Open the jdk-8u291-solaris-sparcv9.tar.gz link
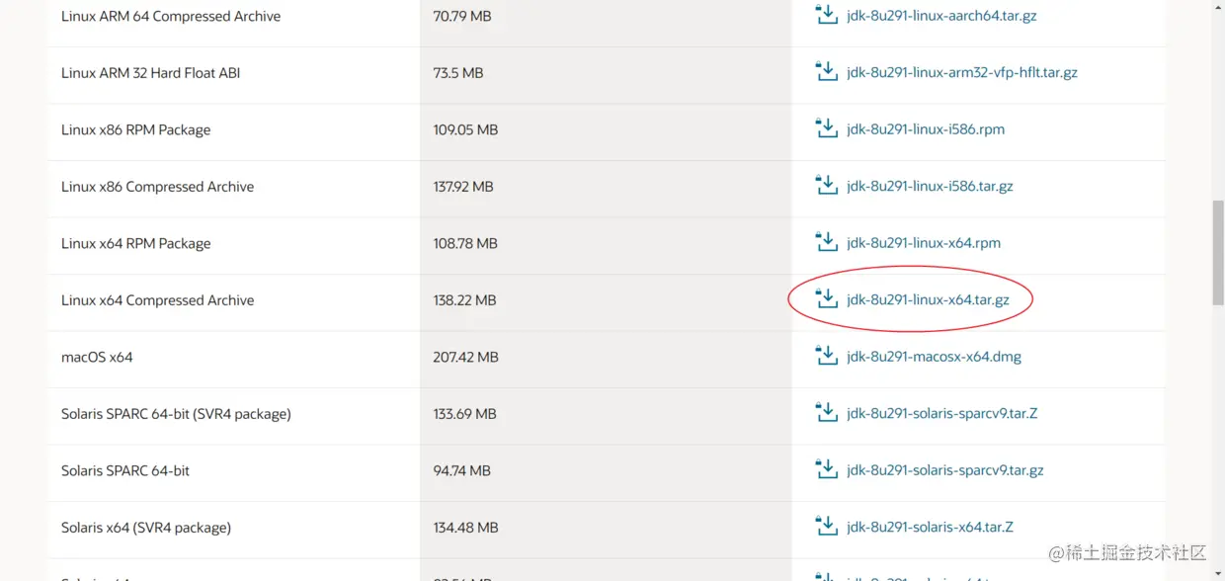Viewport: 1225px width, 581px height. tap(943, 469)
